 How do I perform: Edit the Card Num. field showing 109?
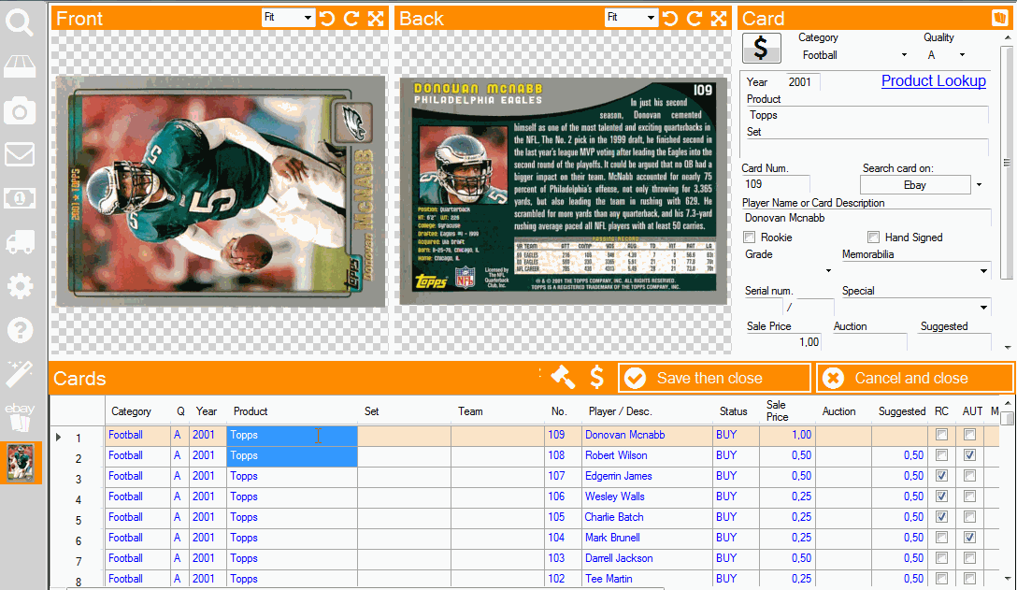(776, 184)
